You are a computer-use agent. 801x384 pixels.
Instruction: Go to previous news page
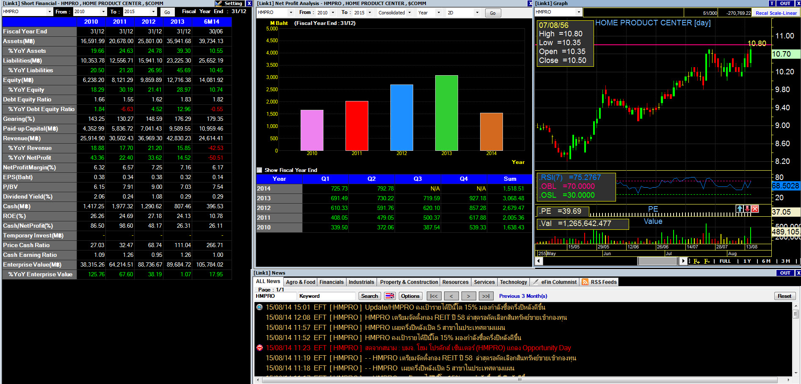click(451, 296)
